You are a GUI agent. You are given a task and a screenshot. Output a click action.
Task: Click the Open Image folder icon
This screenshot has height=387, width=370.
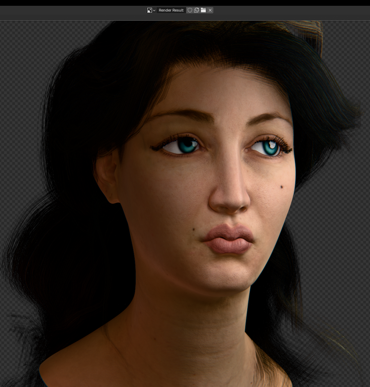(203, 10)
